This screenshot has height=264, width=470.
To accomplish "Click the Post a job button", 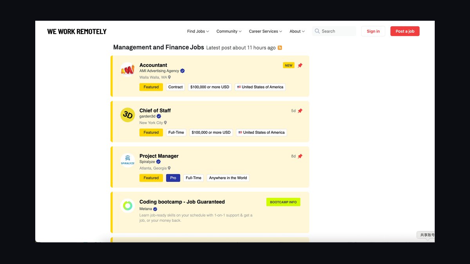I will click(405, 31).
